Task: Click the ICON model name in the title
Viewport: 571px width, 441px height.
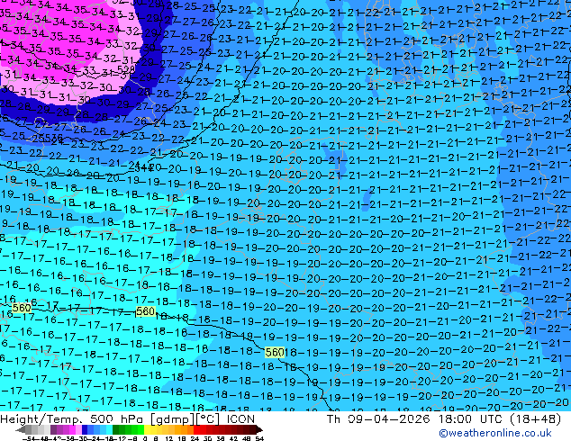Action: 240,419
